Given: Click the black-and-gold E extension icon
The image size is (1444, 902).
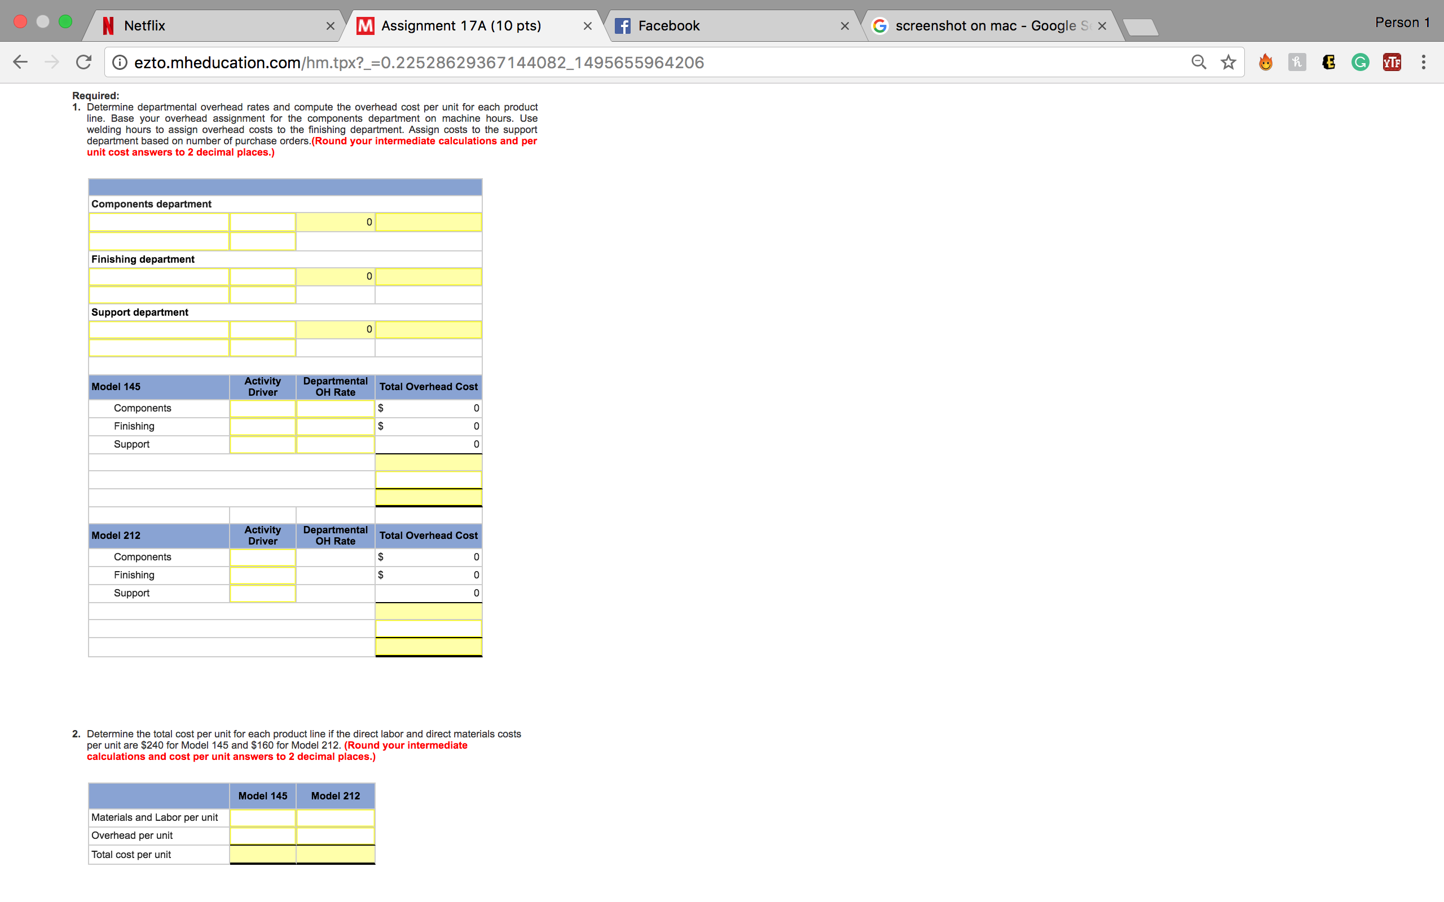Looking at the screenshot, I should (x=1328, y=62).
